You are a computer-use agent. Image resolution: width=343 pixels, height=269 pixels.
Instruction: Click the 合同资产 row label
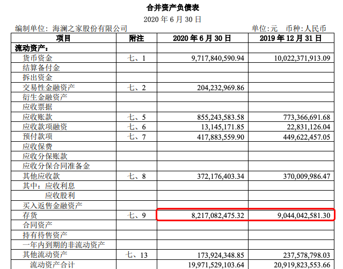pos(38,225)
